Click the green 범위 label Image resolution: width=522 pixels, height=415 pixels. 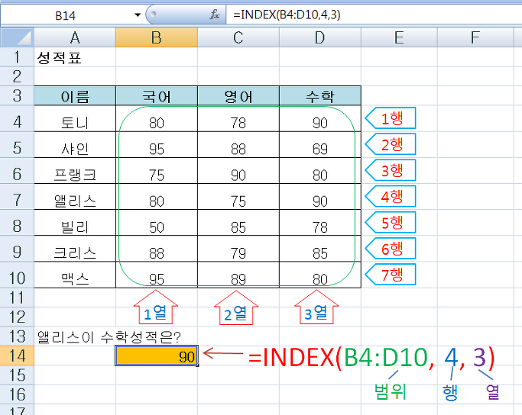pos(391,392)
